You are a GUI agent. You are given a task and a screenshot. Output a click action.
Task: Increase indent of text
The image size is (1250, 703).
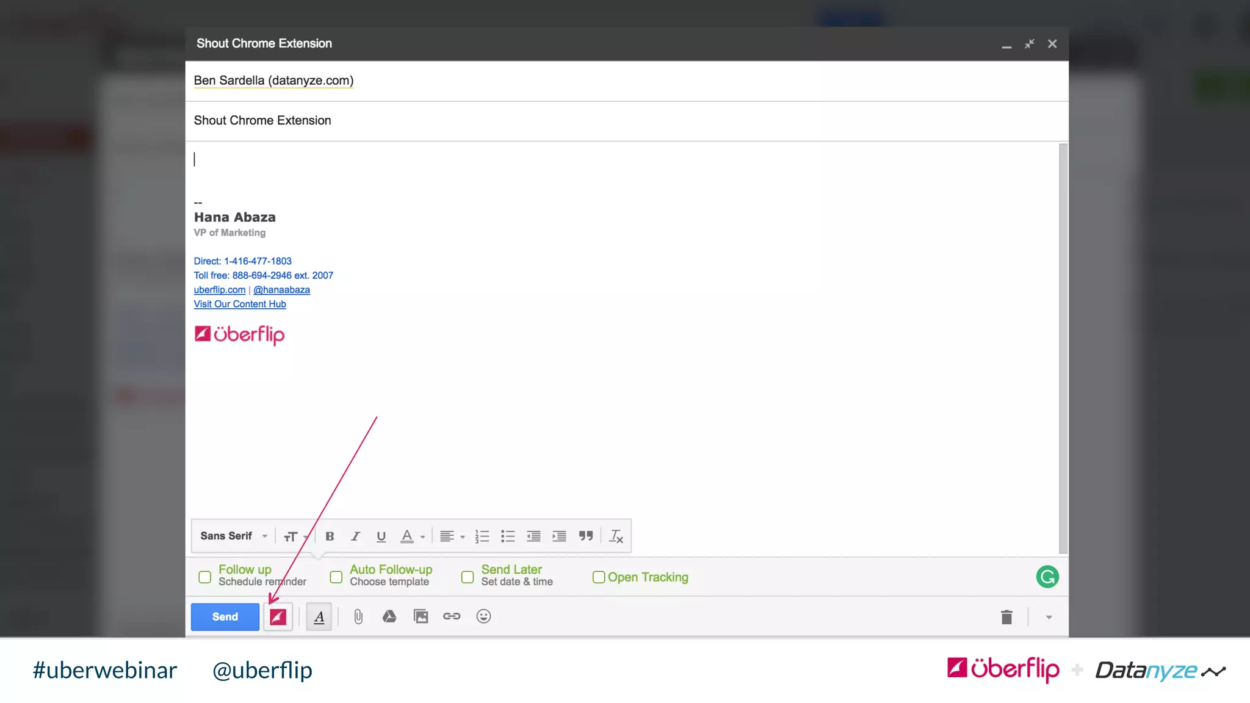[559, 536]
